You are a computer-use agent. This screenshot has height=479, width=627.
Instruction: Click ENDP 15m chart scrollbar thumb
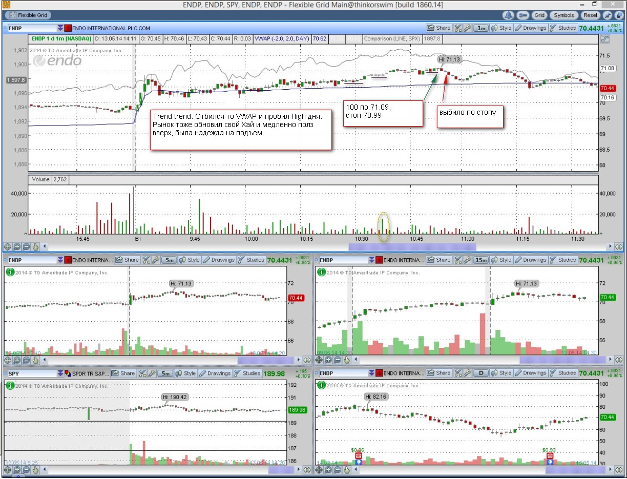[x=562, y=360]
